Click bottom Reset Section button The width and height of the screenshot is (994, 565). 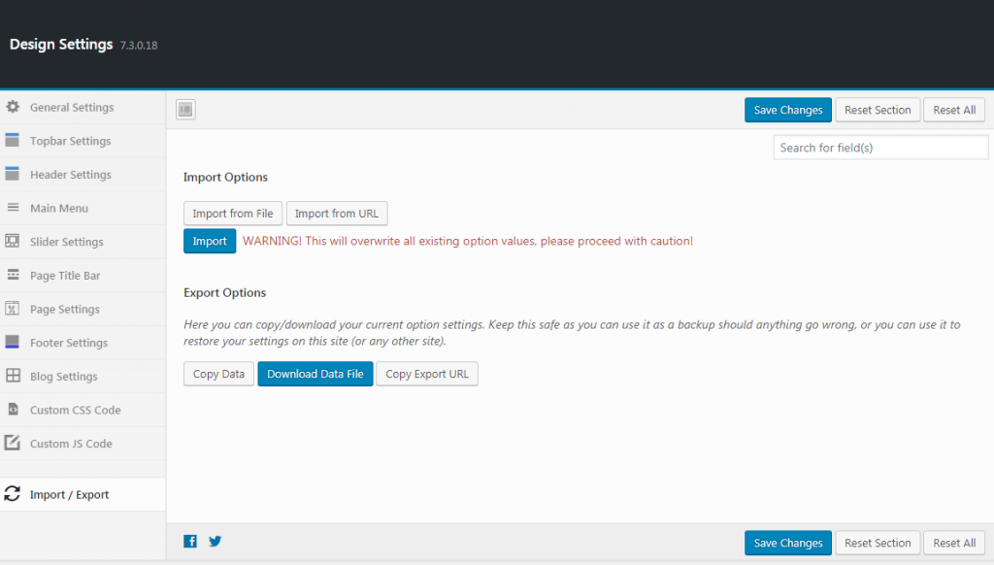click(x=878, y=543)
